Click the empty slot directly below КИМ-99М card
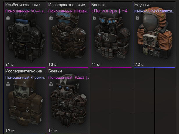Screen dimensions: 179x134 click(143, 79)
